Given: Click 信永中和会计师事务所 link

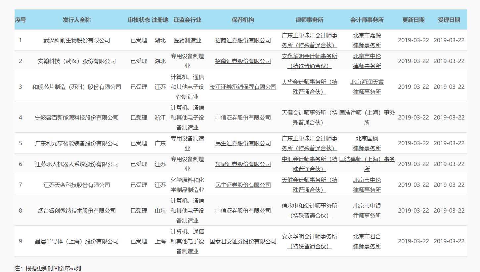Looking at the screenshot, I should pyautogui.click(x=309, y=211).
